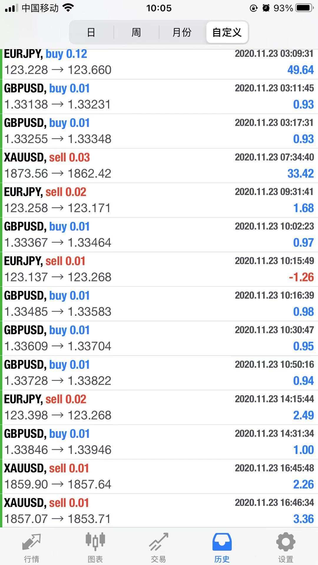Open the 图表 candlestick chart icon
The width and height of the screenshot is (318, 565).
coord(95,542)
